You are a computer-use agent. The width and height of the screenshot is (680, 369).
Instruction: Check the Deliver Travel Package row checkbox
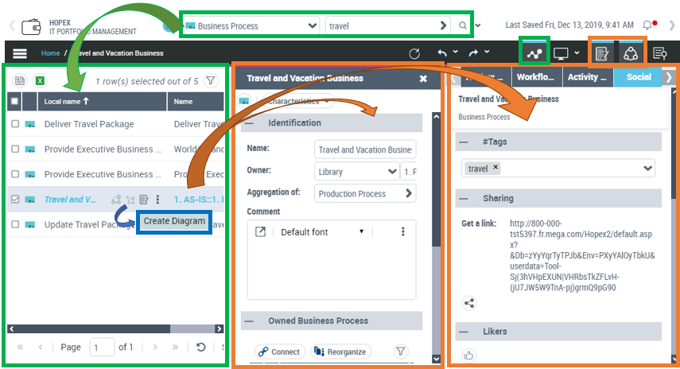15,124
